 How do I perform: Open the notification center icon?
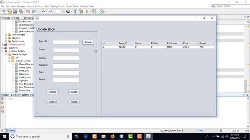coord(244,136)
